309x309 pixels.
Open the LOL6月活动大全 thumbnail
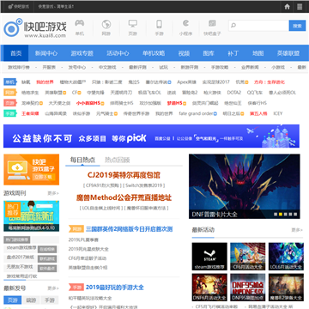286,257
